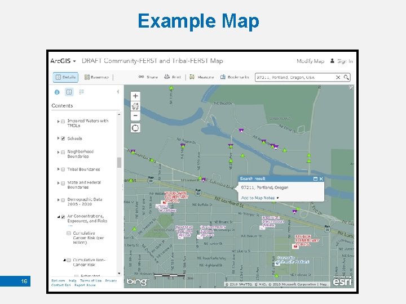Screen dimensions: 406x304
Task: Toggle the Details panel button
Action: pos(65,77)
